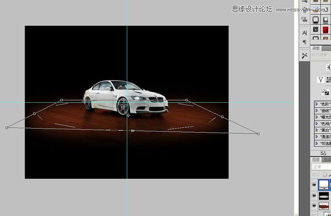Select the black oval-glow layer thumbnail
The height and width of the screenshot is (216, 331).
[324, 195]
